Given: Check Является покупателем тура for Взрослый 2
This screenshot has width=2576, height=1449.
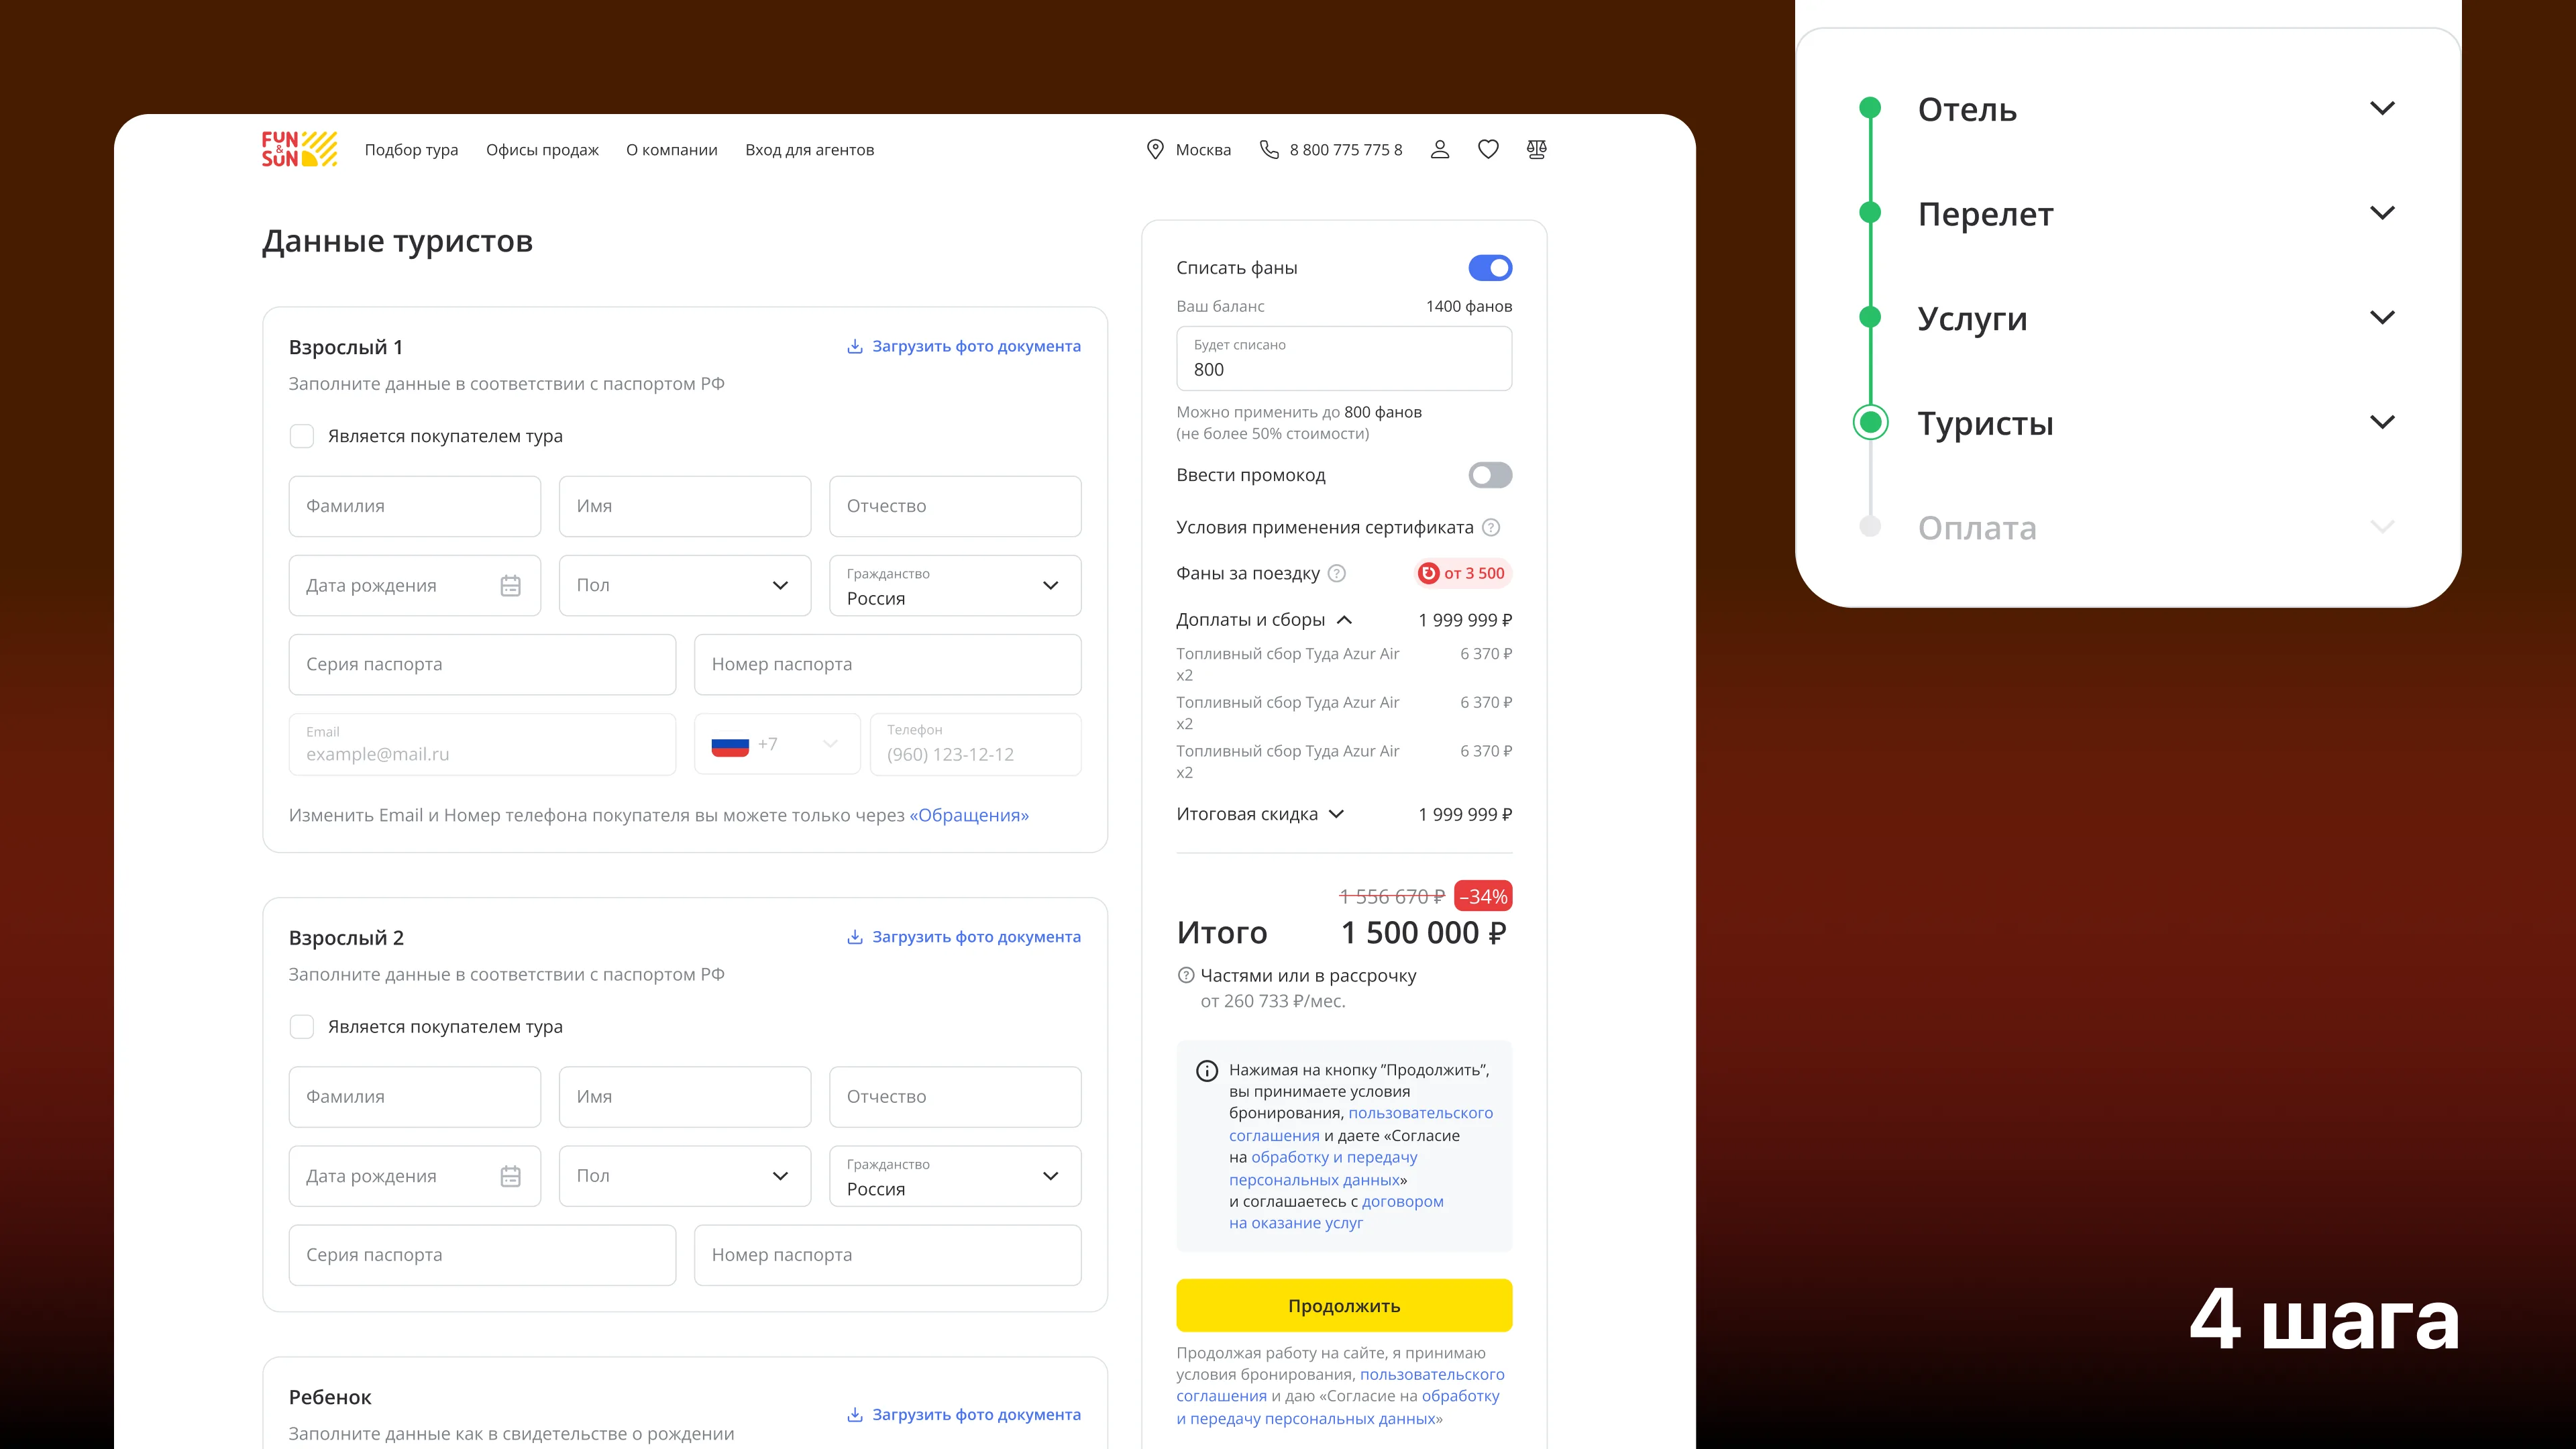Looking at the screenshot, I should click(x=301, y=1027).
